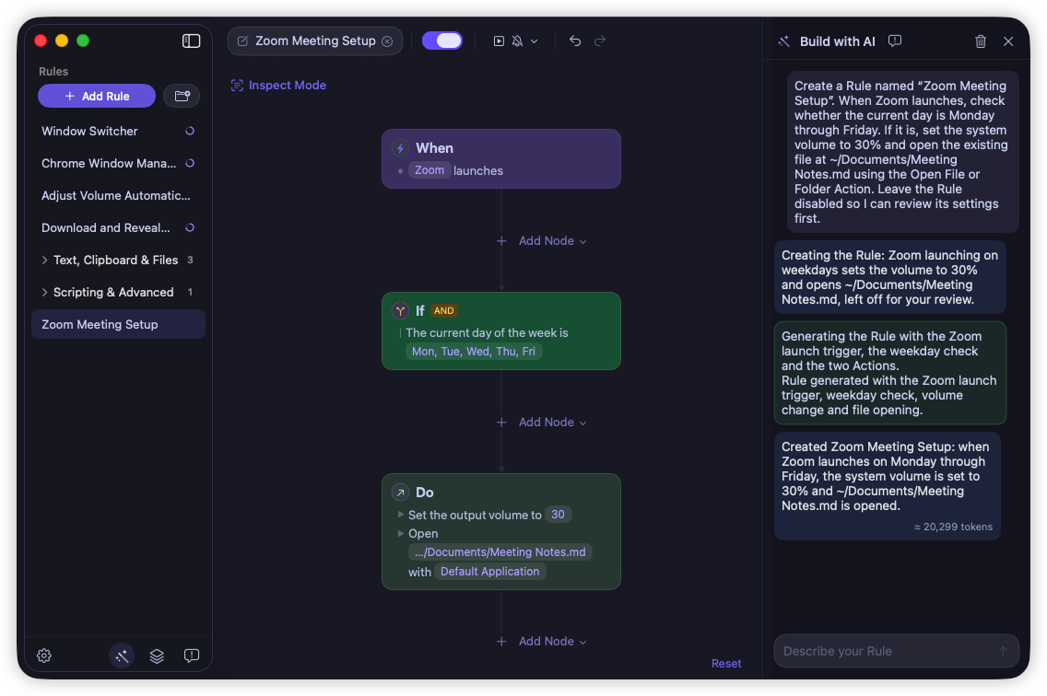Expand the Open file action
1047x696 pixels.
coord(401,533)
